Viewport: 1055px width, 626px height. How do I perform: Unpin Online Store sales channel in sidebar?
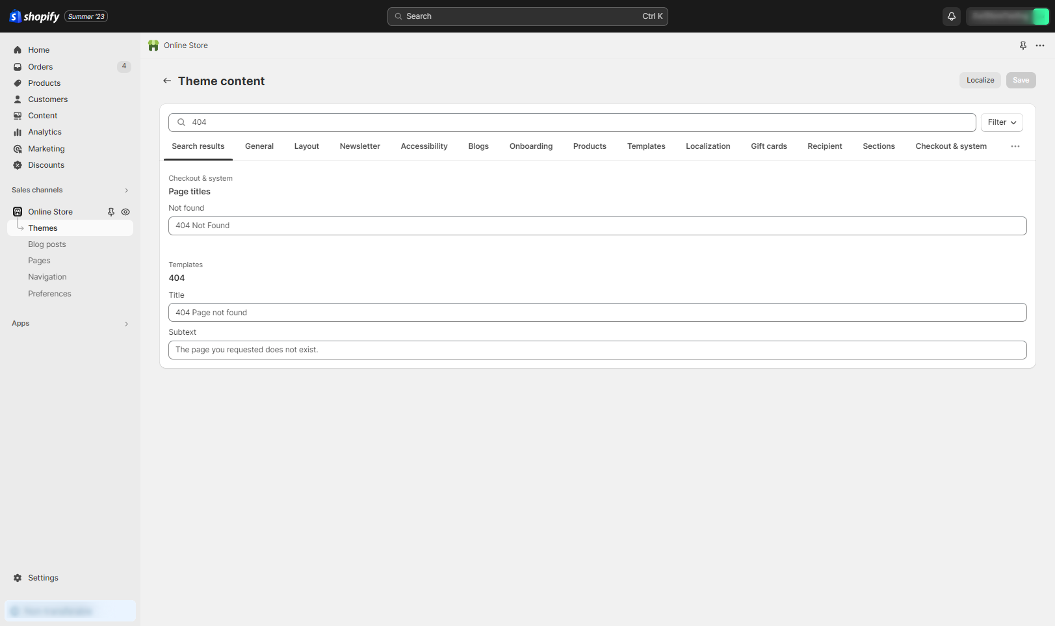tap(111, 212)
